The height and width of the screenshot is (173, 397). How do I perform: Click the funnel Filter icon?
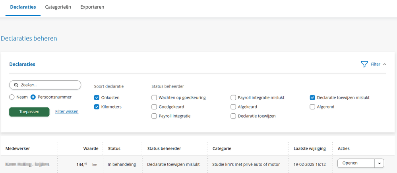click(364, 64)
